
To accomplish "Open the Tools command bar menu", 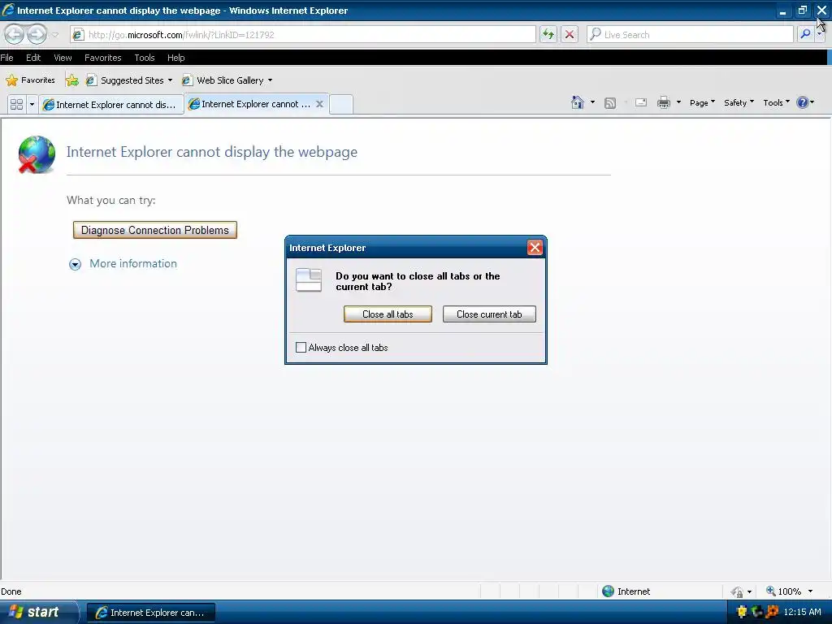I will pyautogui.click(x=776, y=102).
